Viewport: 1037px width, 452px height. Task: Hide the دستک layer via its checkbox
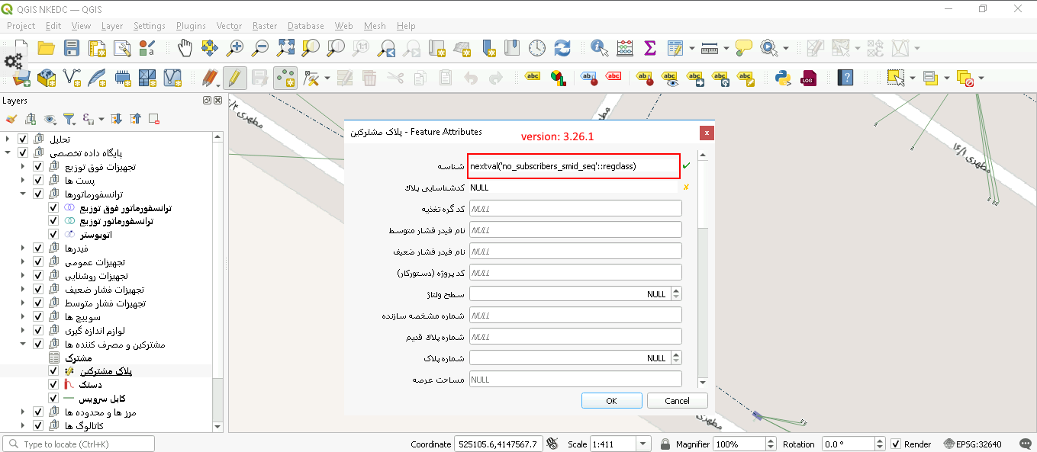click(x=53, y=384)
